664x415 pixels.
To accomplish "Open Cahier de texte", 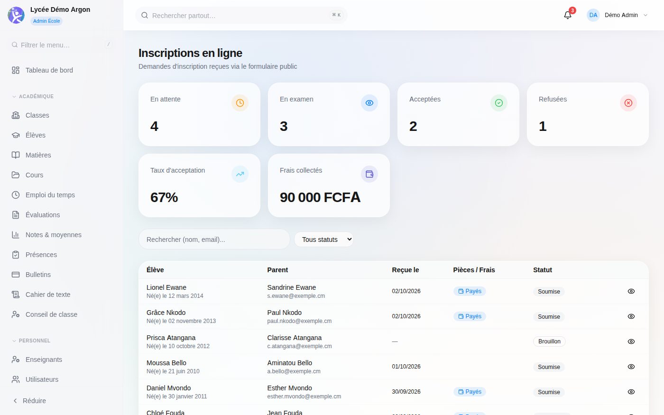I will coord(62,295).
